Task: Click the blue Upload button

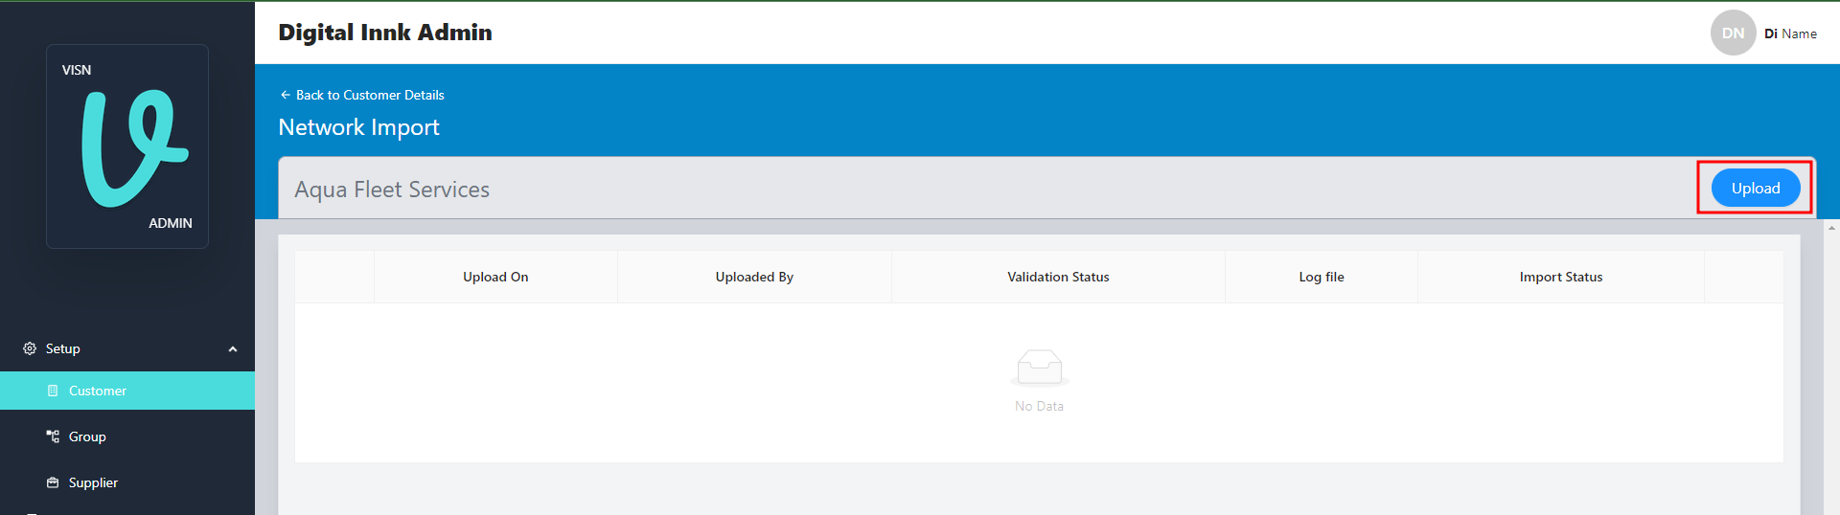Action: 1756,188
